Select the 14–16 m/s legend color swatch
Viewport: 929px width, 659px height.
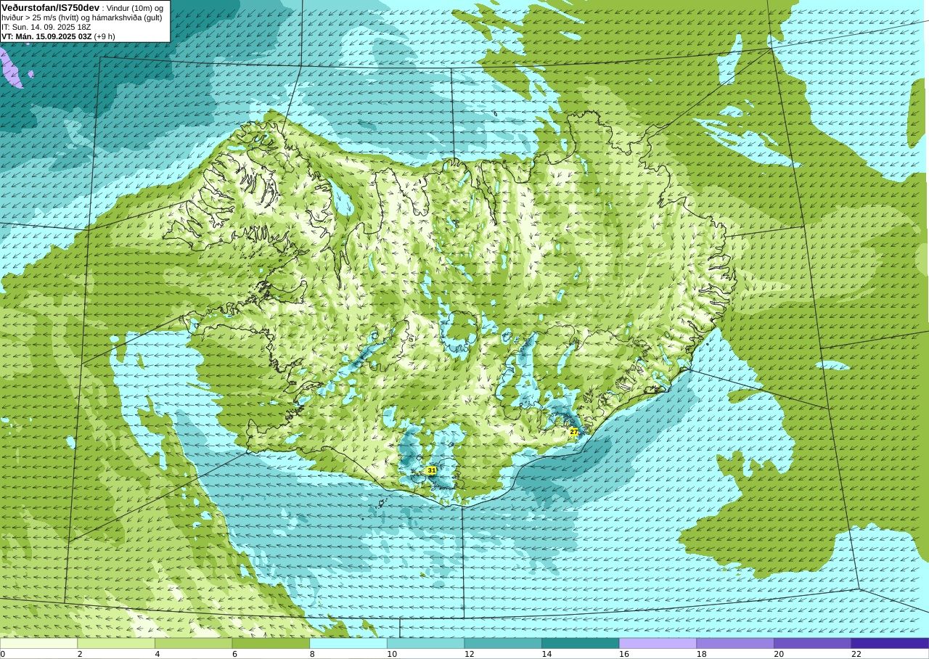(x=581, y=643)
